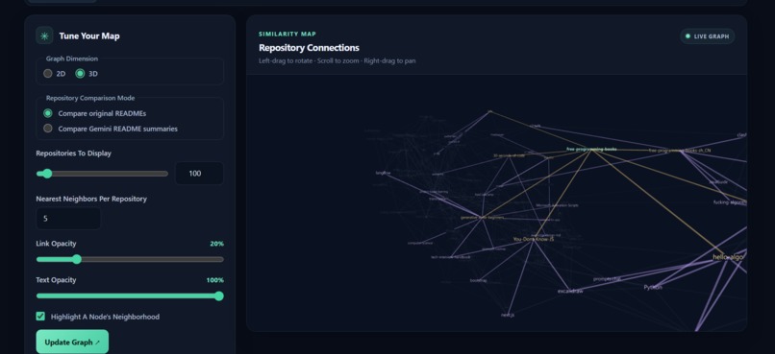This screenshot has height=354, width=775.
Task: Click the Update Graph button
Action: pos(72,342)
